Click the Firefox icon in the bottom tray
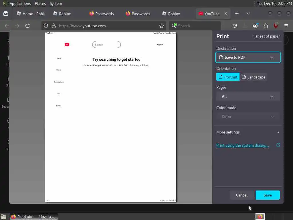The width and height of the screenshot is (293, 220). (x=260, y=217)
